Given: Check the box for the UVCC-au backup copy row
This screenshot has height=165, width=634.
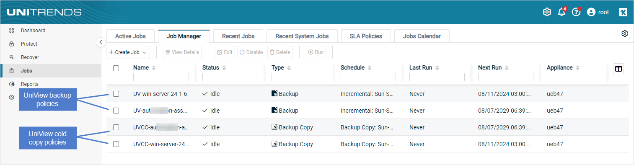Looking at the screenshot, I should (x=116, y=127).
